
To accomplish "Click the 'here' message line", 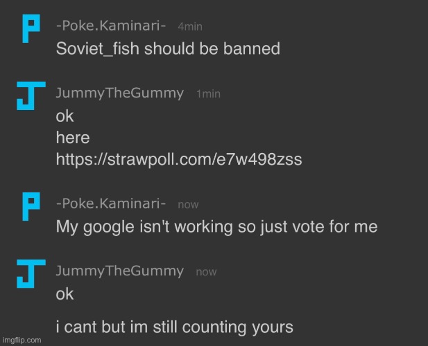I will pyautogui.click(x=73, y=138).
